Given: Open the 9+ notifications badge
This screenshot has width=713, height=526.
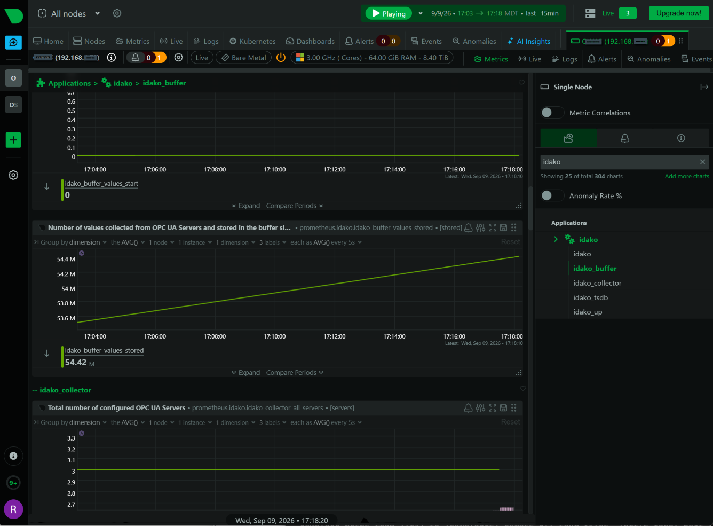Looking at the screenshot, I should point(13,483).
